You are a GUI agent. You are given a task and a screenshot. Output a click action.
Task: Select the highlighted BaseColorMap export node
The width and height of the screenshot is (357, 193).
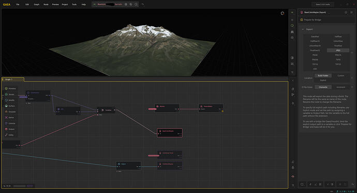click(x=170, y=133)
